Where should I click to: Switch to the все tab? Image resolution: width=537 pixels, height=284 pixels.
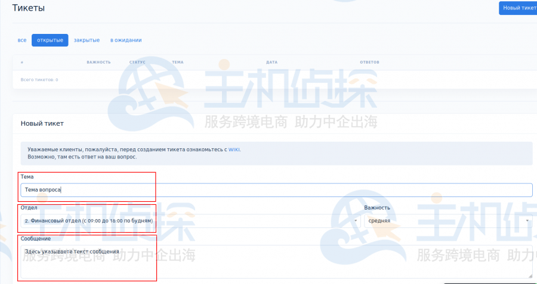click(x=22, y=40)
